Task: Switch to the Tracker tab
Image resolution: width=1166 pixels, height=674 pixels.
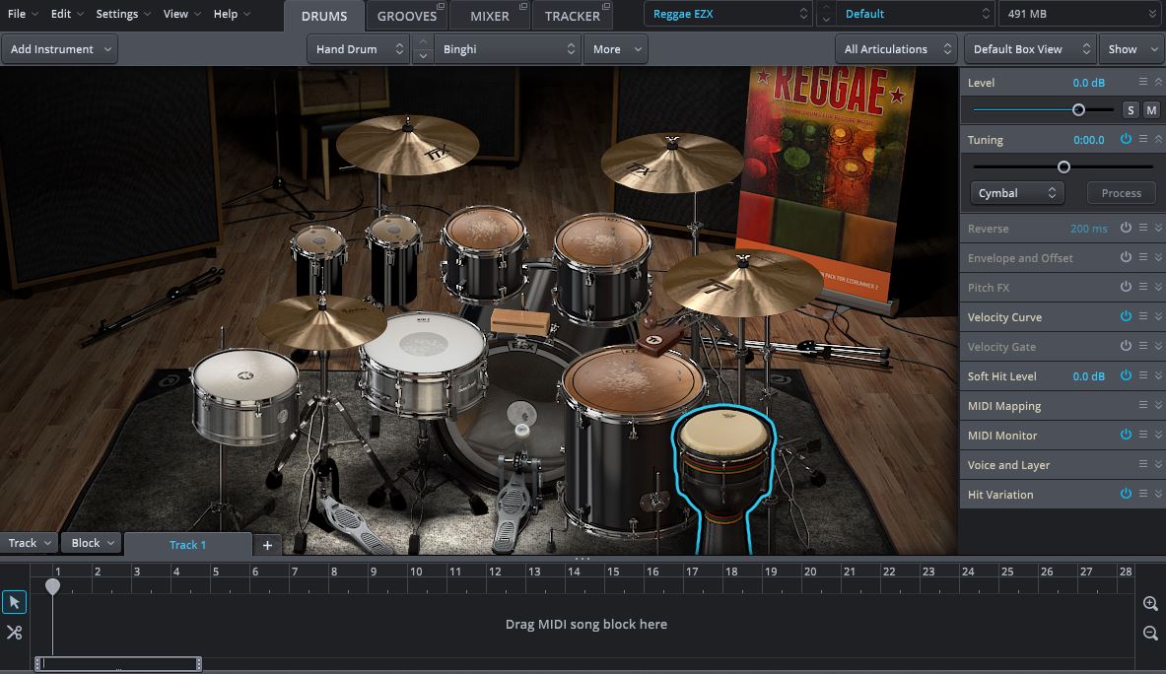Action: [x=572, y=16]
